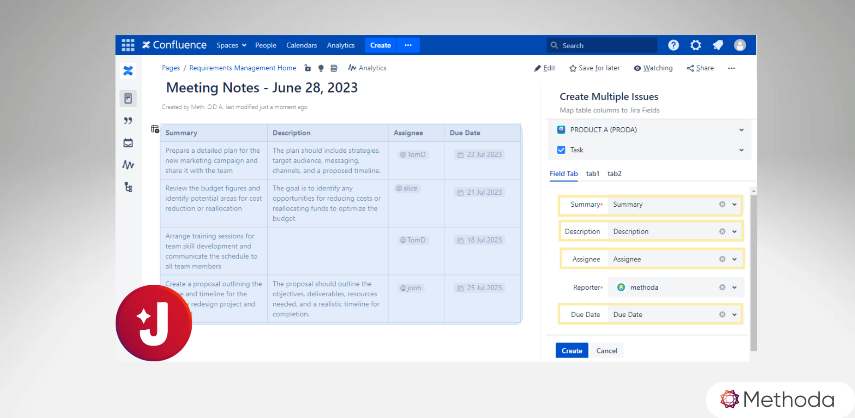Clear the Summary field mapping

click(722, 204)
